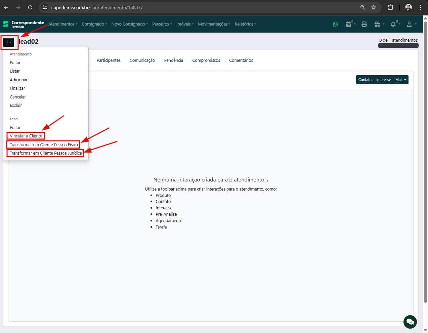Image resolution: width=428 pixels, height=333 pixels.
Task: Open the calendar icon in navbar
Action: [349, 24]
